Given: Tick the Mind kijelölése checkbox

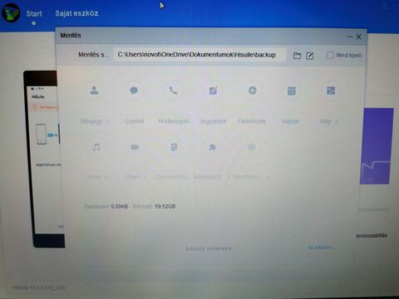Looking at the screenshot, I should (x=330, y=55).
